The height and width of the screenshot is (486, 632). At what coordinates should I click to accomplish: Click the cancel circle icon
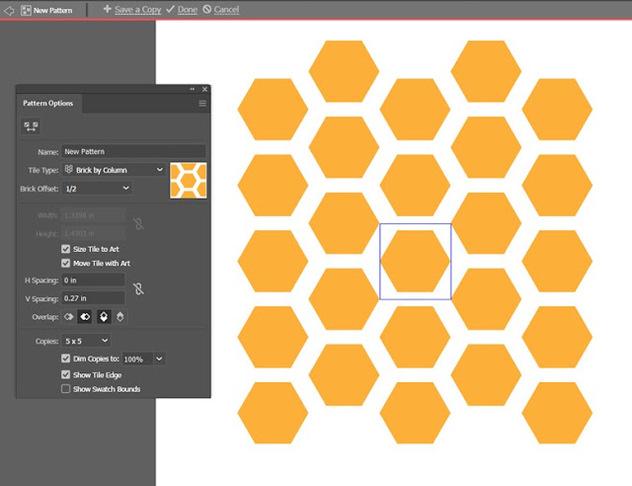click(x=206, y=9)
